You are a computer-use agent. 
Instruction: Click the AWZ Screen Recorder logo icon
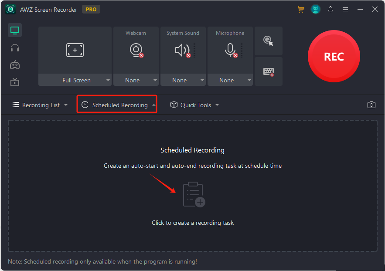[10, 9]
